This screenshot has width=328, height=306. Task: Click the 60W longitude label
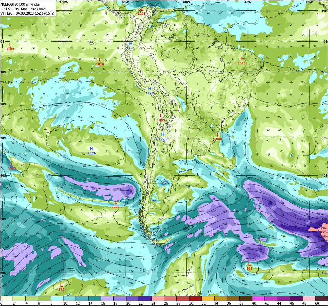click(186, 2)
